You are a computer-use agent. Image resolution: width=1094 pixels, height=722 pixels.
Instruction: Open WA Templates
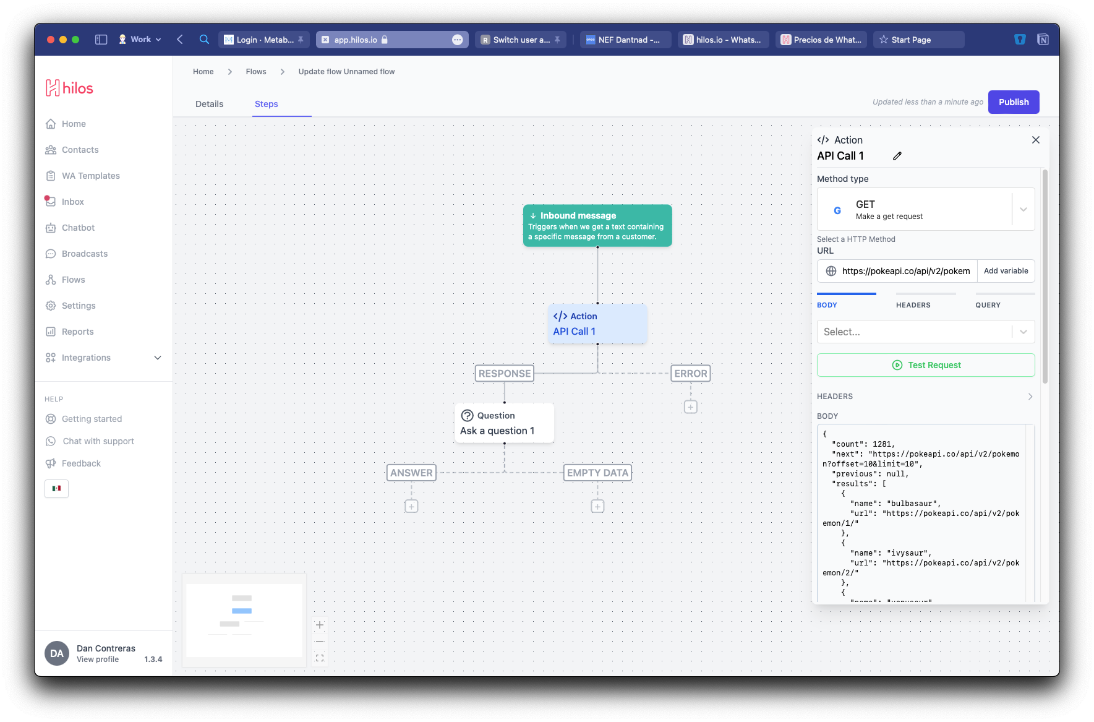90,175
